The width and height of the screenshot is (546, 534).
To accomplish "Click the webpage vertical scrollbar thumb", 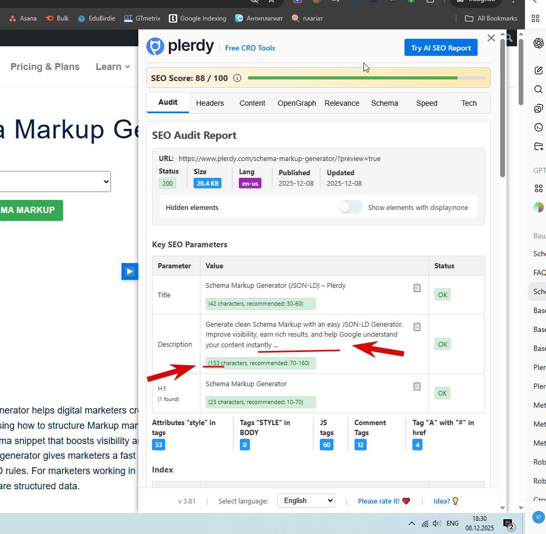I will [x=521, y=72].
